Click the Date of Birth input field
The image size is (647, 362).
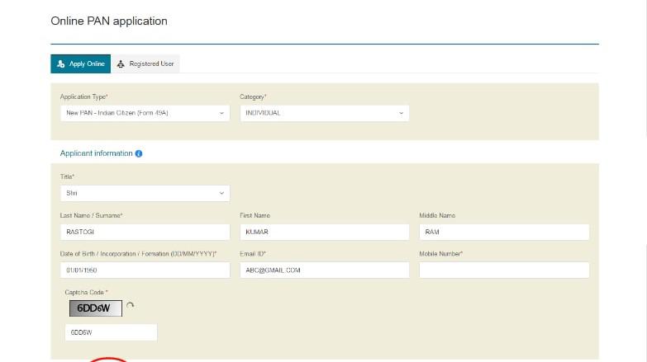[x=145, y=270]
